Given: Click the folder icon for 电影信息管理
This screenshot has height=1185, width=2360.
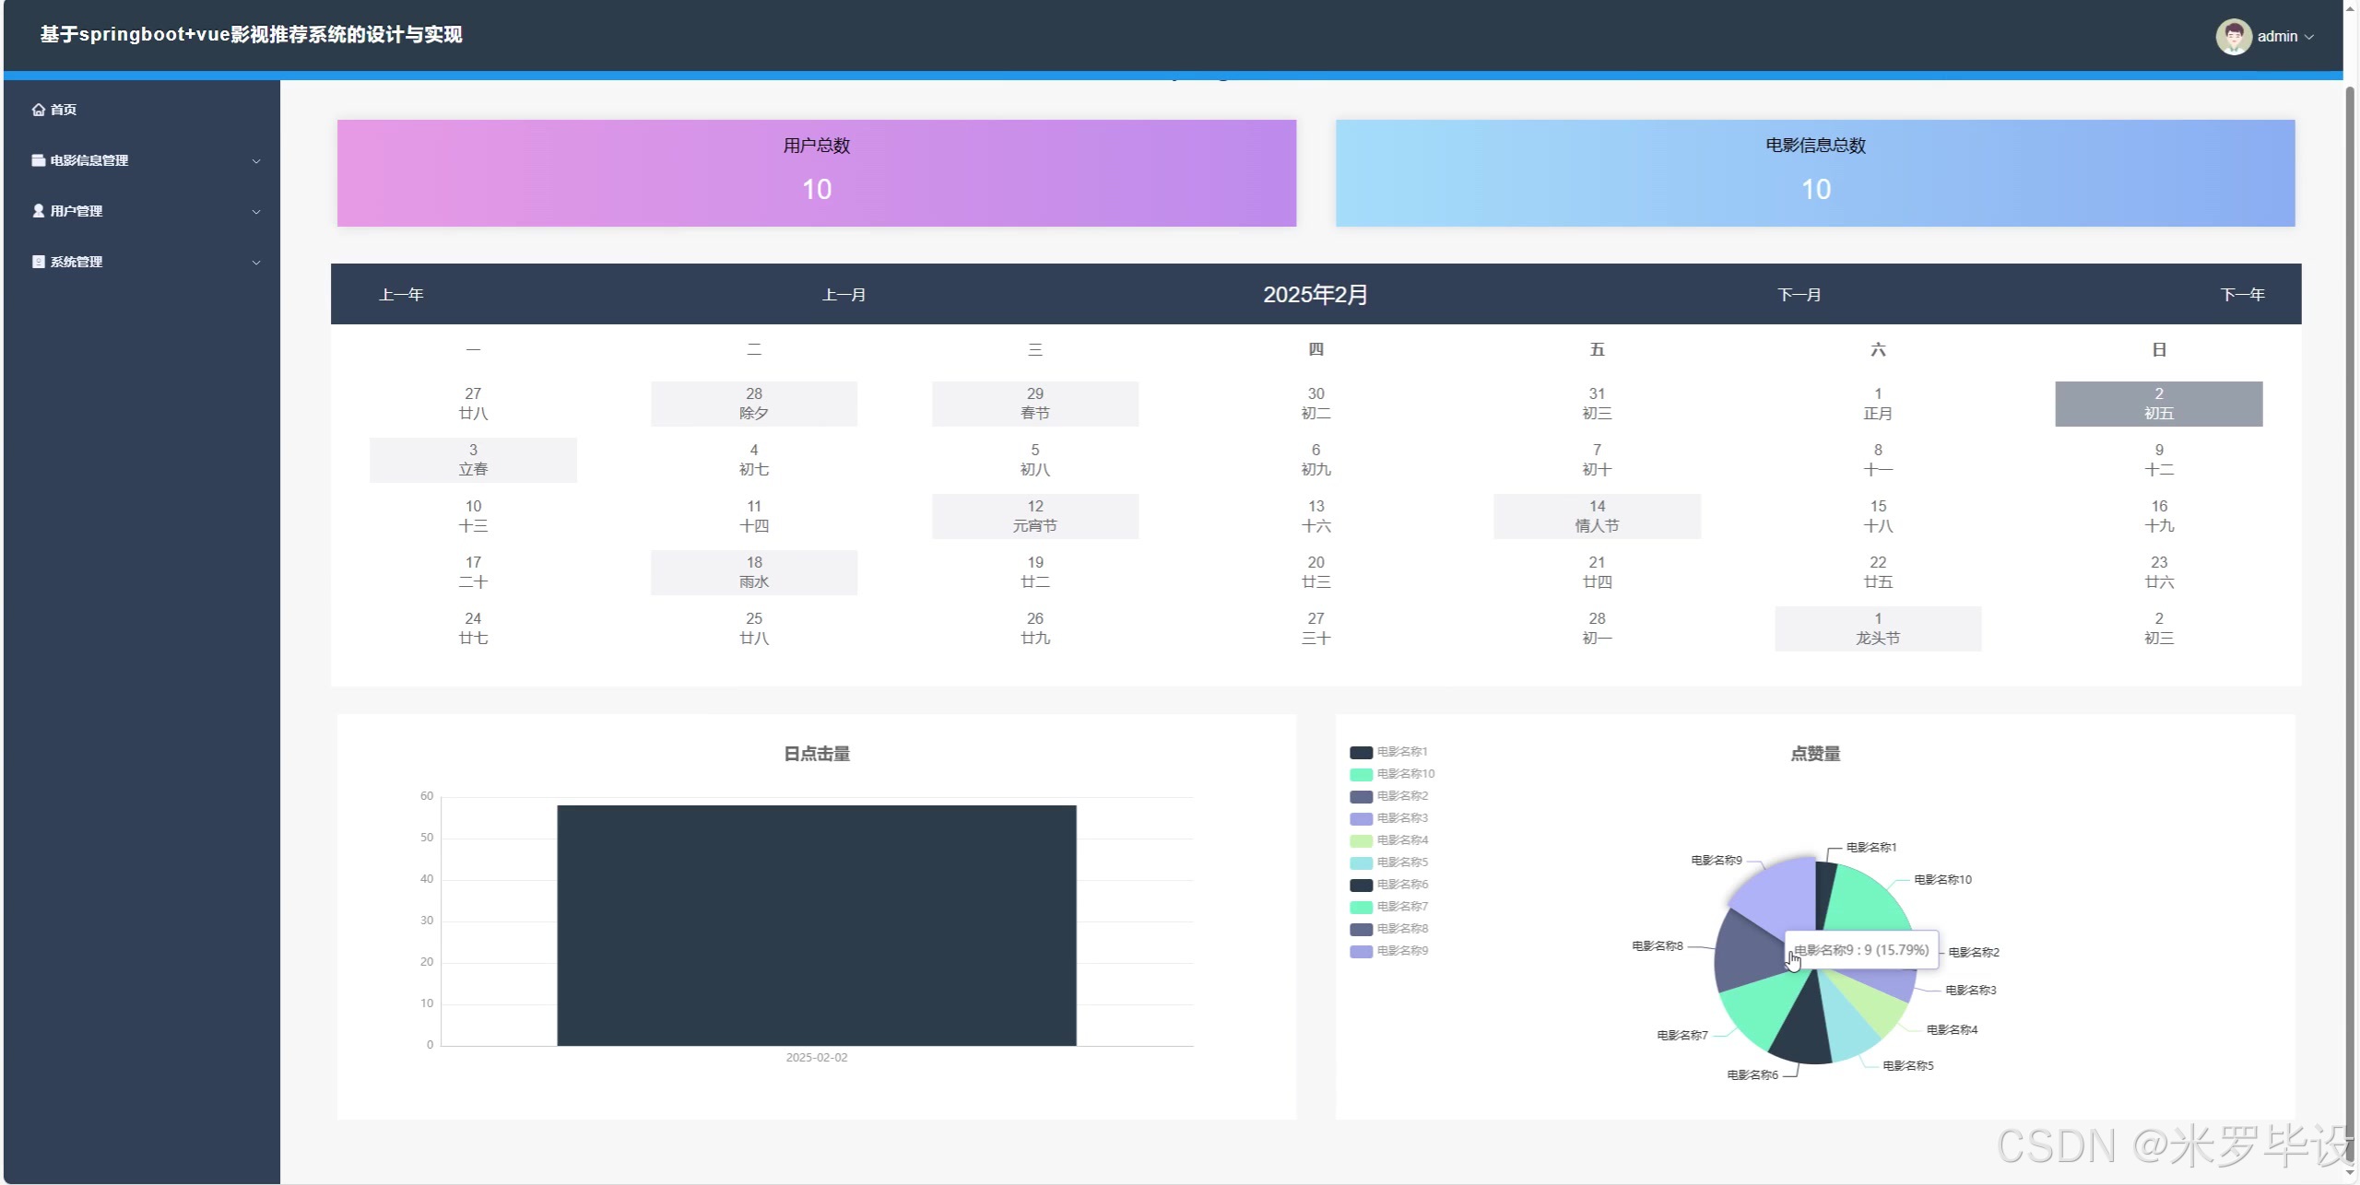Looking at the screenshot, I should pos(39,160).
